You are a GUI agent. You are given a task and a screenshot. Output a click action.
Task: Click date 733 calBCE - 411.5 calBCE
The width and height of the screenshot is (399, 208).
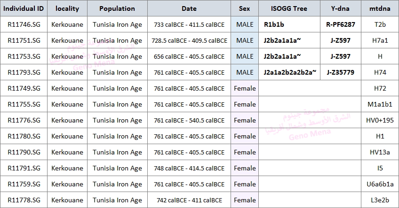point(189,24)
